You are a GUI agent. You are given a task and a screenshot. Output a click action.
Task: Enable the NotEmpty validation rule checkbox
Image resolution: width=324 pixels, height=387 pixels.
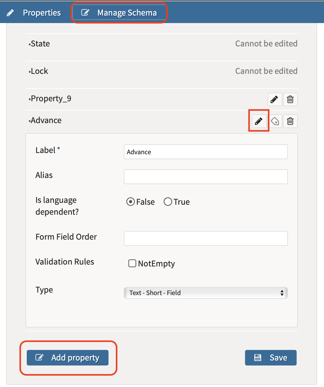(x=132, y=263)
